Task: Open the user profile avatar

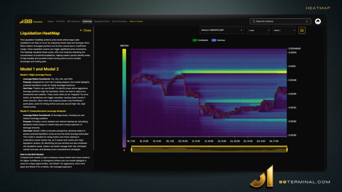Action: pyautogui.click(x=318, y=21)
